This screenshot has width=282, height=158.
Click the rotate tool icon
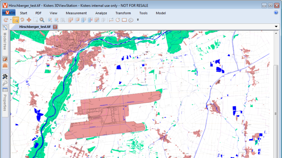(x=22, y=20)
